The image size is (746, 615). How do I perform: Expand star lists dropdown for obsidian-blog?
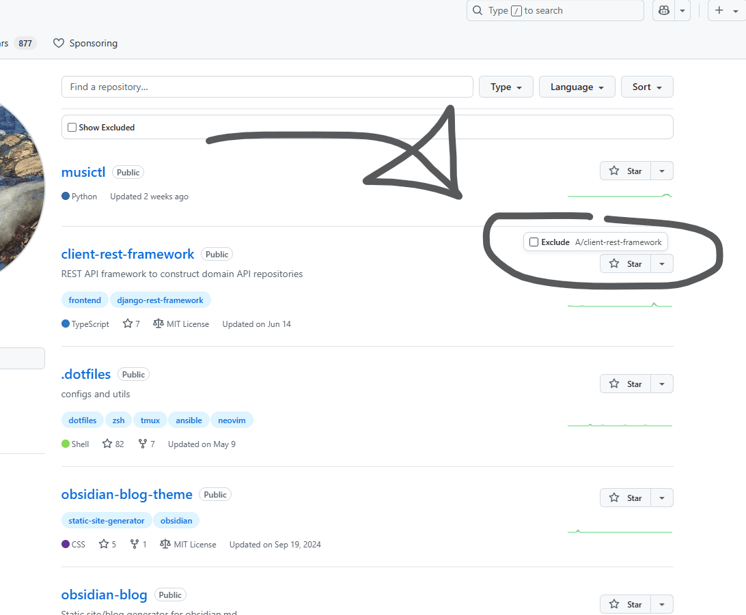[x=662, y=605]
